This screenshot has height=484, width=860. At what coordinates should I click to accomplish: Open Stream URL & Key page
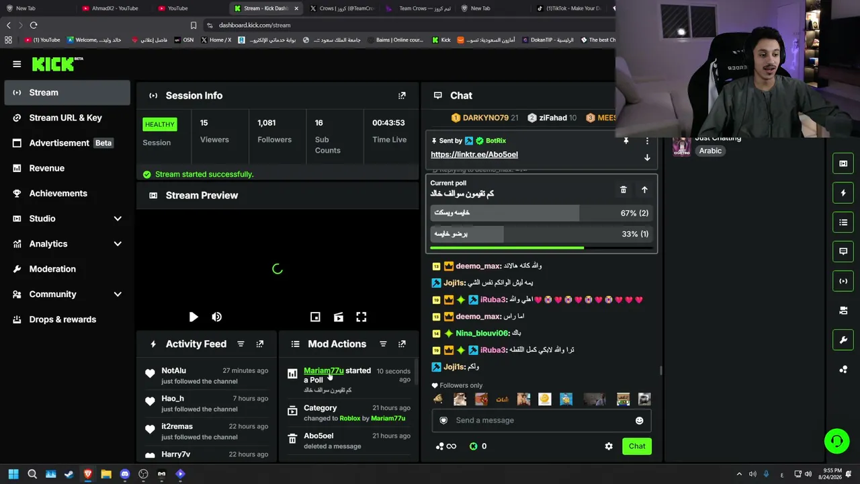67,118
